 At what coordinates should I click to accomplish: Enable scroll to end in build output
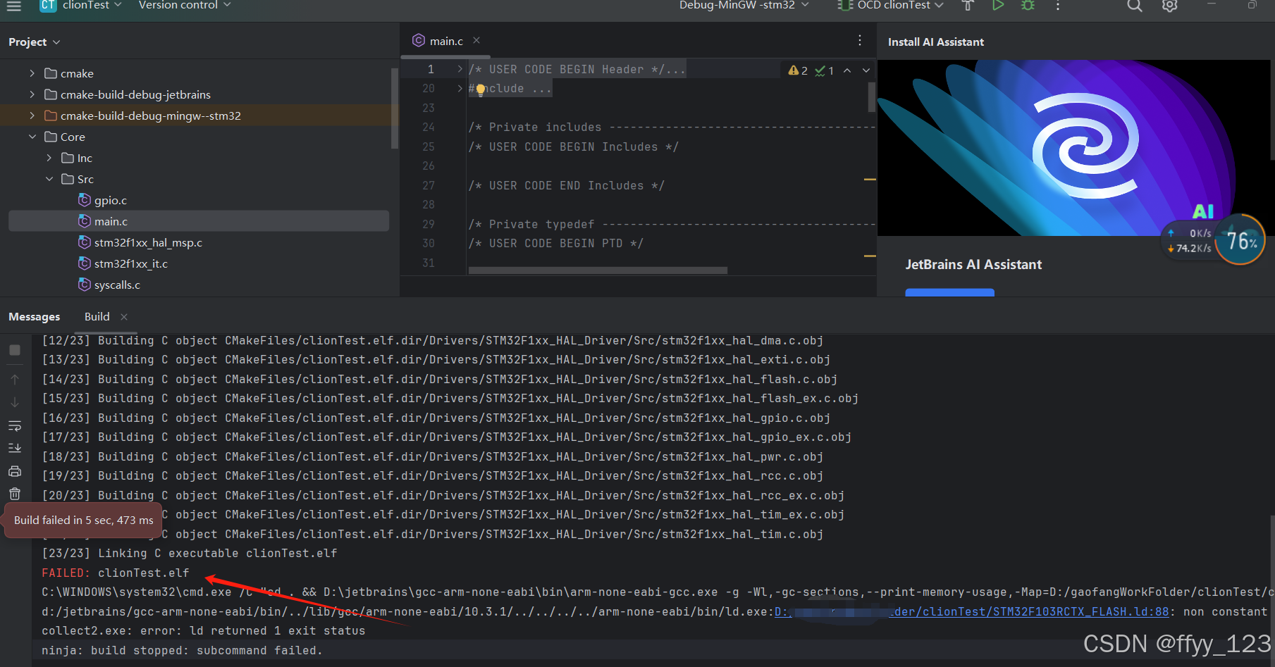point(15,447)
